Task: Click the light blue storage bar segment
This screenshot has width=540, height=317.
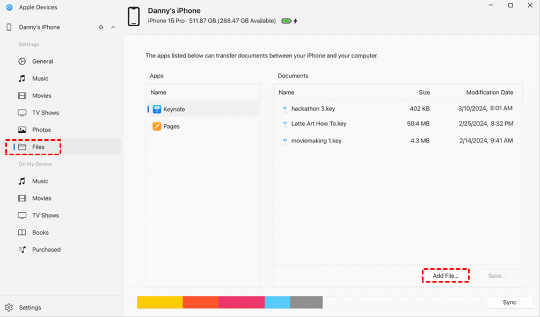Action: [x=277, y=302]
